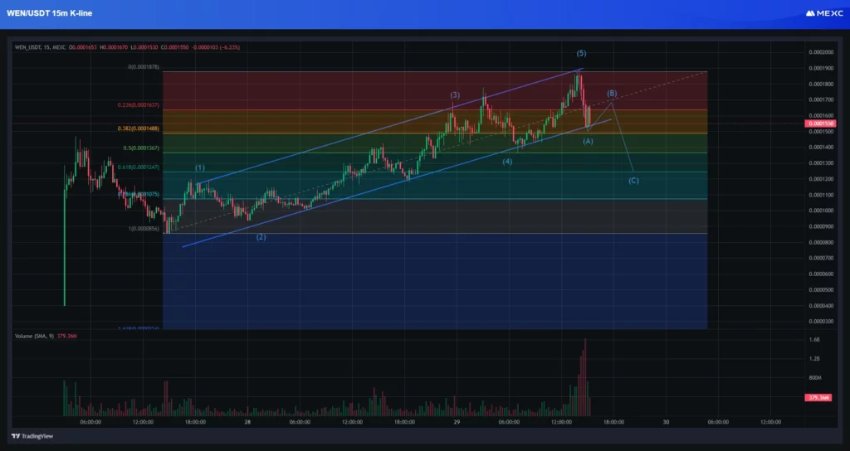Click 0.0000300 on the price scale
Image resolution: width=850 pixels, height=451 pixels.
821,322
